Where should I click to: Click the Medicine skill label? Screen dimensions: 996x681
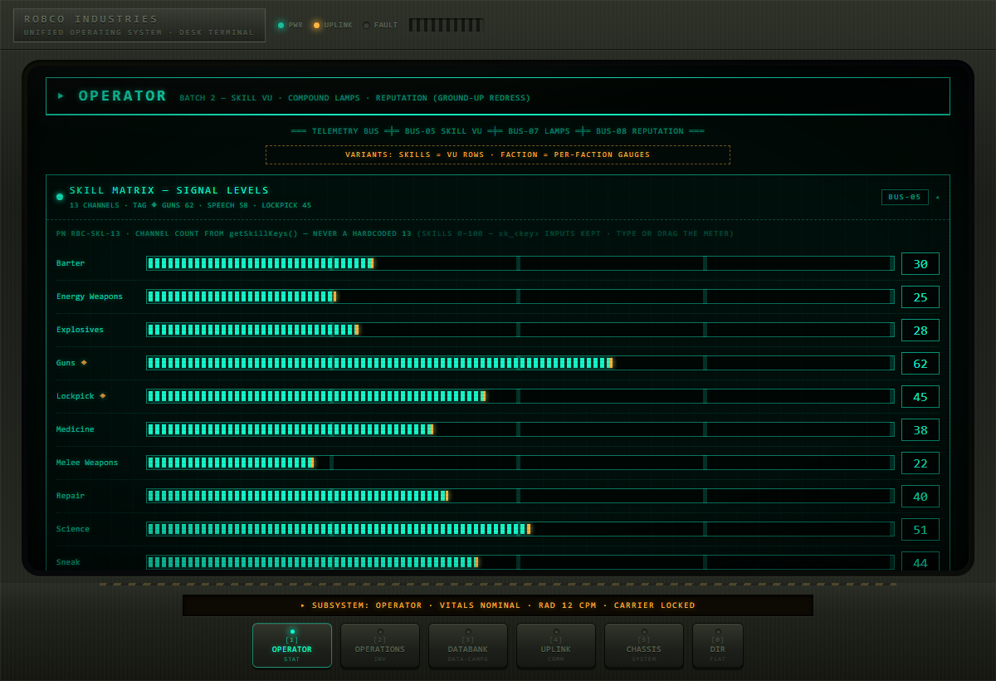coord(76,429)
